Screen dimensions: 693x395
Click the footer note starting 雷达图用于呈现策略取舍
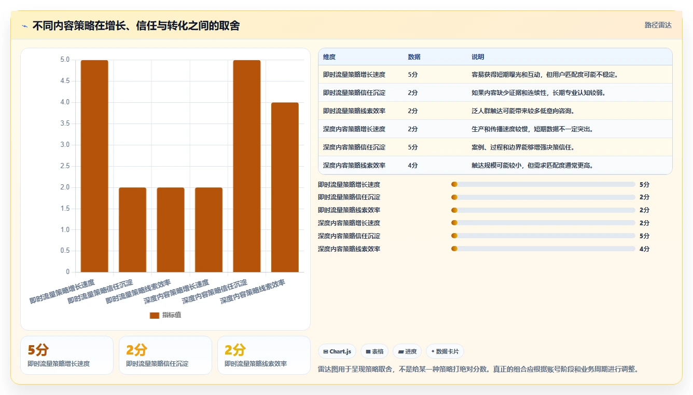(x=478, y=370)
